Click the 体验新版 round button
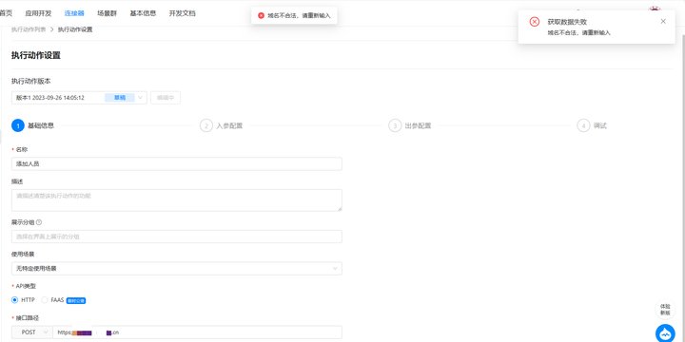Image resolution: width=685 pixels, height=342 pixels. tap(665, 310)
